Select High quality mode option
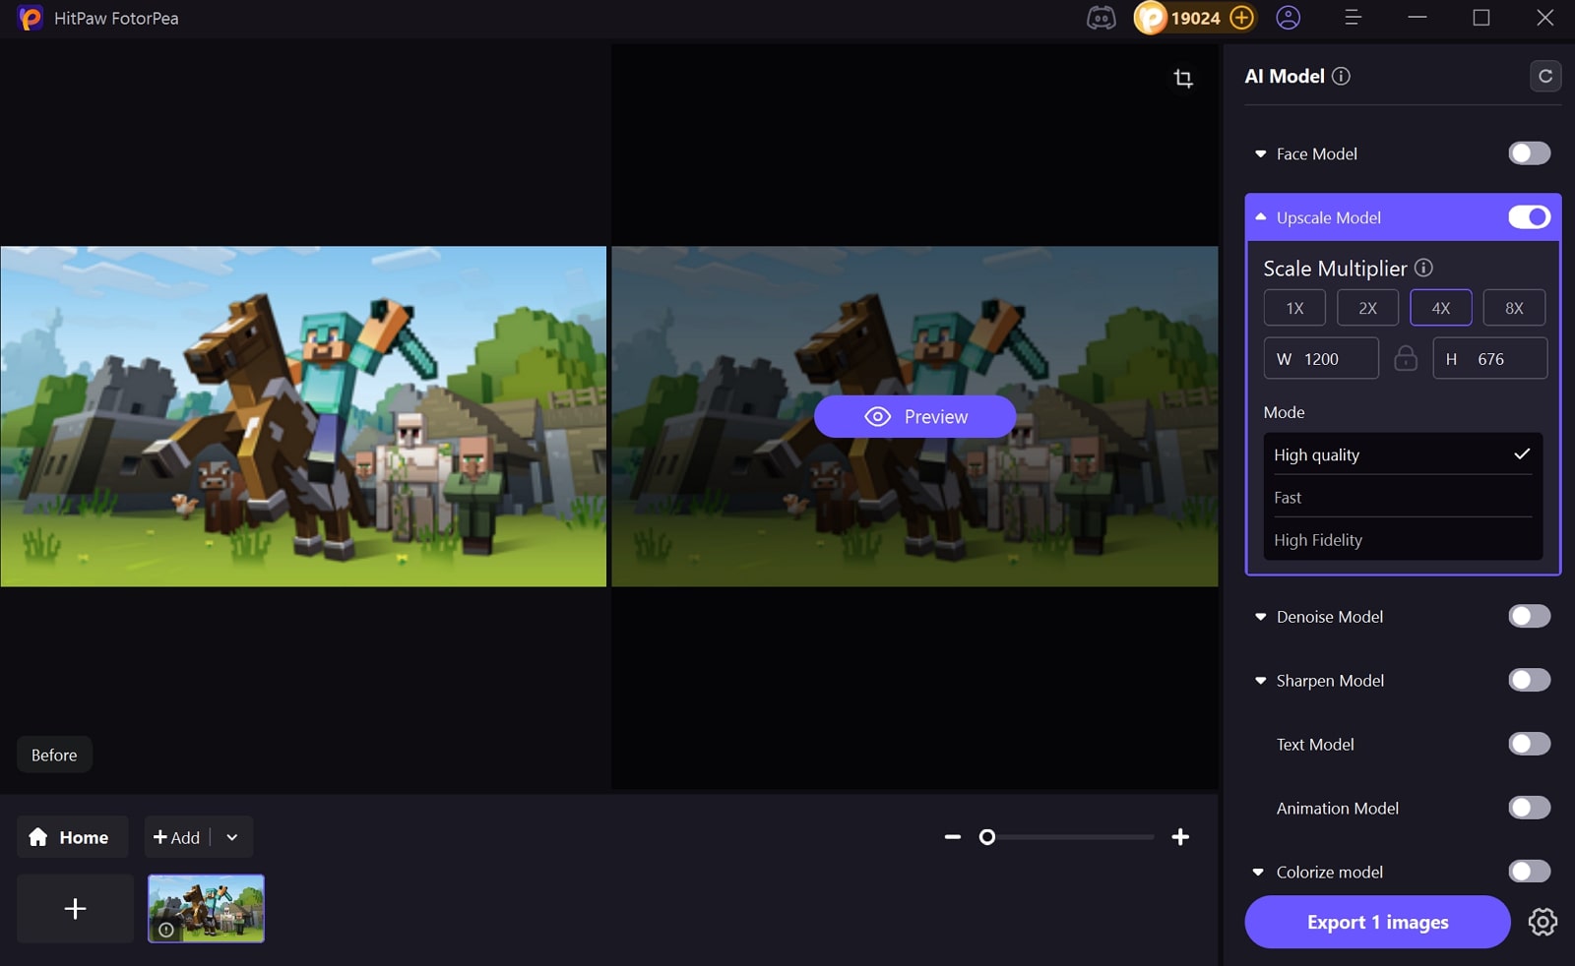The height and width of the screenshot is (966, 1575). (1403, 454)
